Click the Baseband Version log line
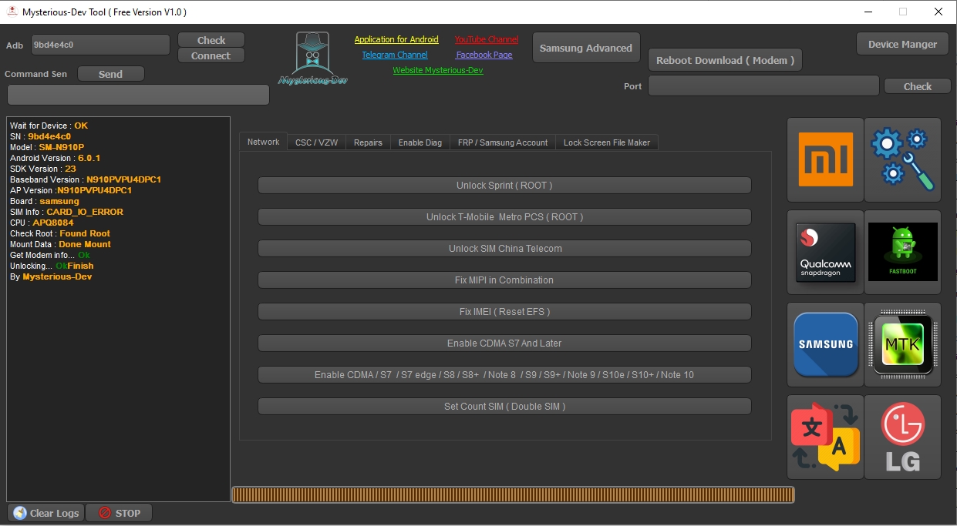Viewport: 957px width, 526px height. coord(86,179)
